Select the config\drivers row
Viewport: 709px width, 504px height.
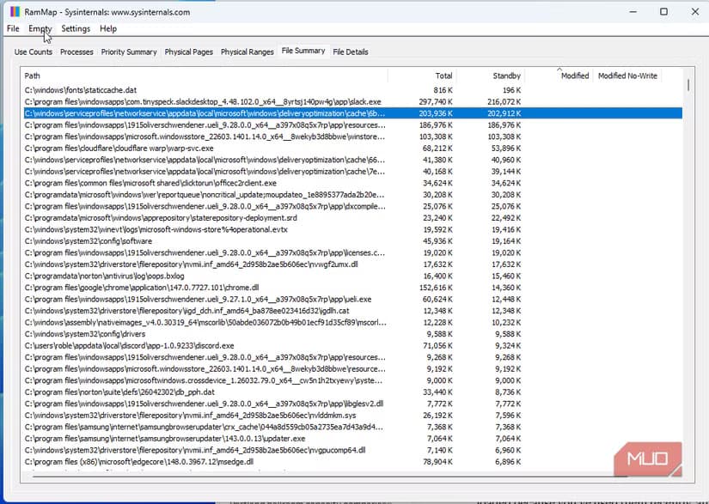coord(352,334)
